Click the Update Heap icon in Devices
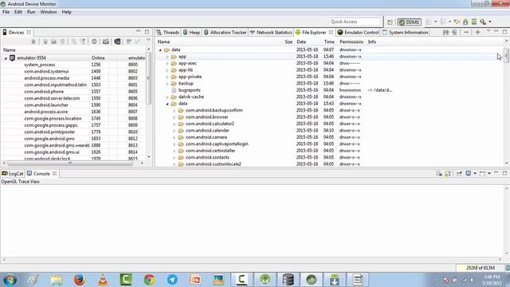 click(45, 41)
